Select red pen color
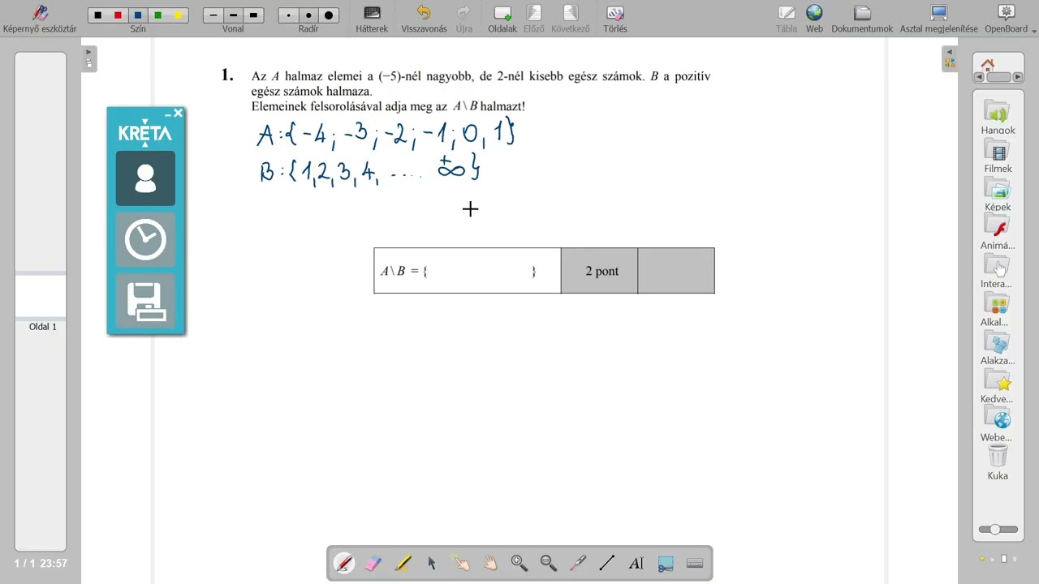Image resolution: width=1039 pixels, height=584 pixels. [119, 15]
